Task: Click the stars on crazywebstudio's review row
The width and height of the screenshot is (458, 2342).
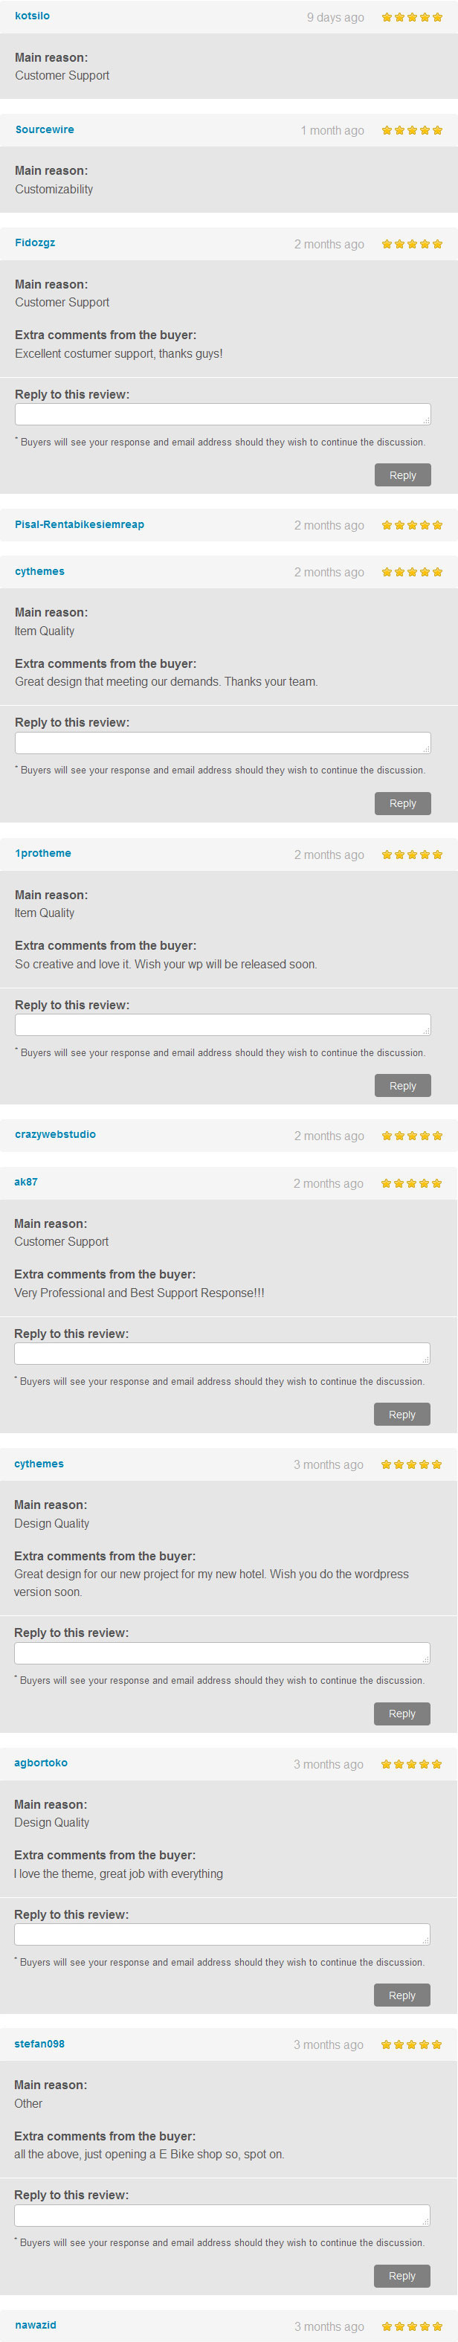Action: click(x=412, y=1136)
